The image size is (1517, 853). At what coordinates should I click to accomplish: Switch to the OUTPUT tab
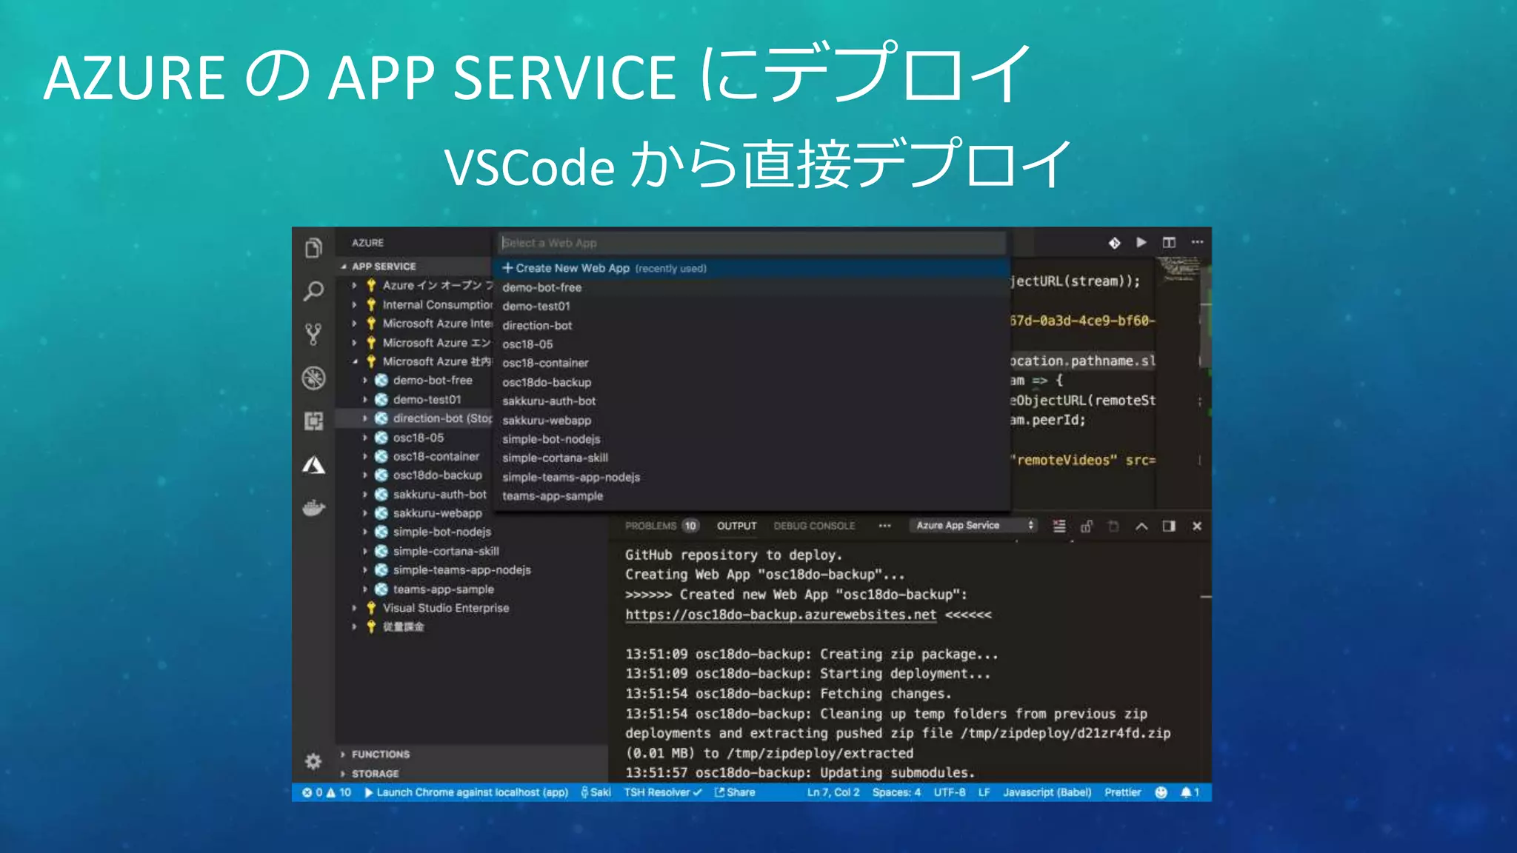coord(736,526)
